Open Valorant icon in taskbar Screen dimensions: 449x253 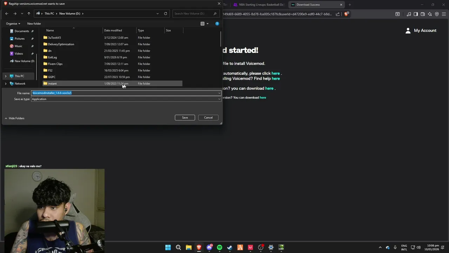pos(250,247)
